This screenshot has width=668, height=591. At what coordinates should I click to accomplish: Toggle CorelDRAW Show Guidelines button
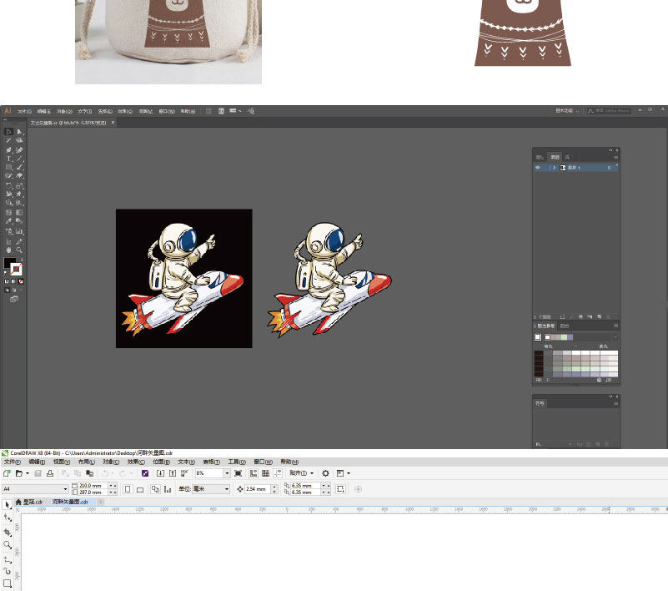click(x=278, y=473)
